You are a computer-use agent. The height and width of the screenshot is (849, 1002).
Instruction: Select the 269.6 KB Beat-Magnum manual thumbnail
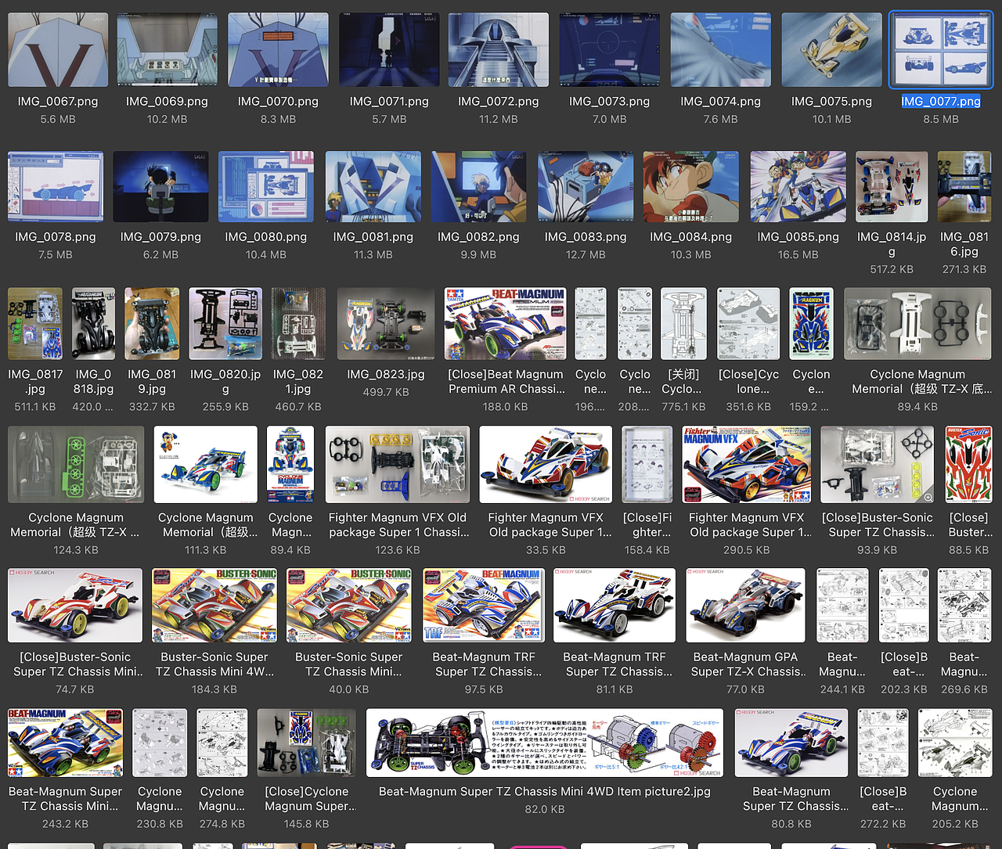[x=964, y=605]
